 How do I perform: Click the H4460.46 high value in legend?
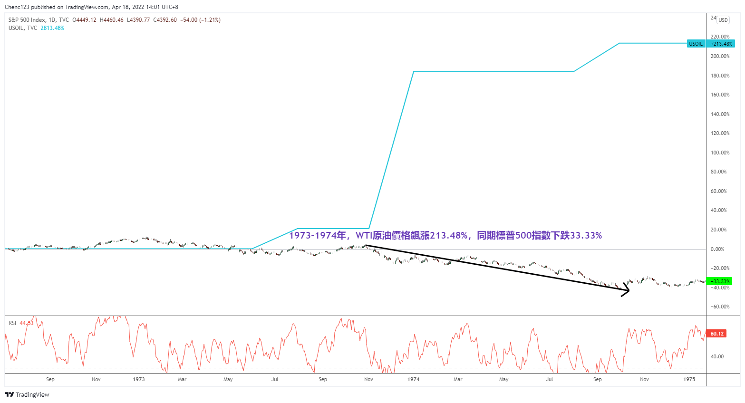click(111, 20)
